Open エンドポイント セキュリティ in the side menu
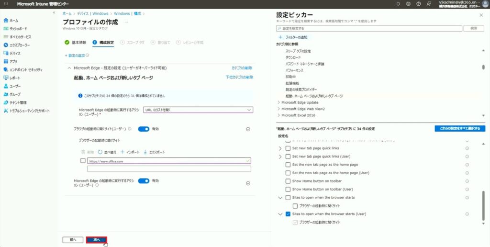Viewport: 490px width, 247px height. [30, 69]
